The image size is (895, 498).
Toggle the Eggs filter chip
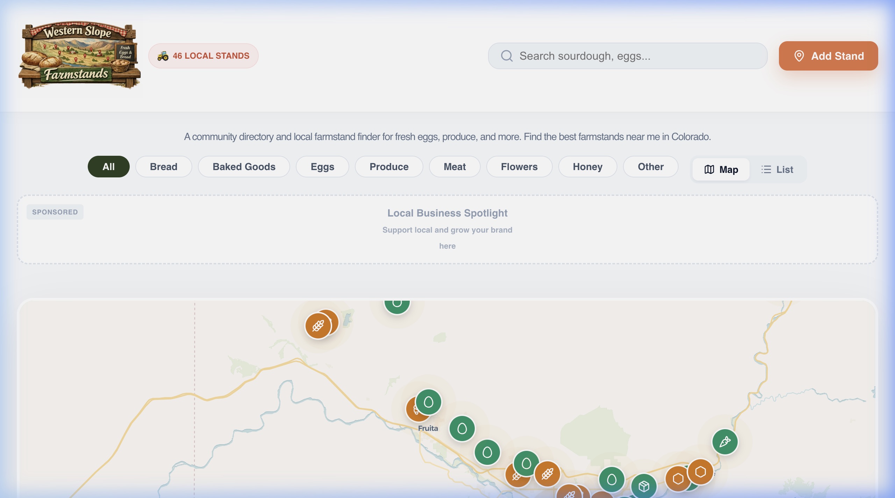point(322,167)
